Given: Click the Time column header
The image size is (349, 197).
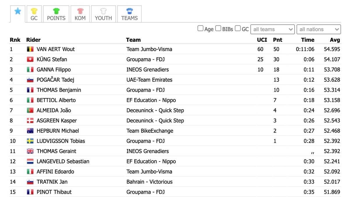Looking at the screenshot, I should click(308, 40).
